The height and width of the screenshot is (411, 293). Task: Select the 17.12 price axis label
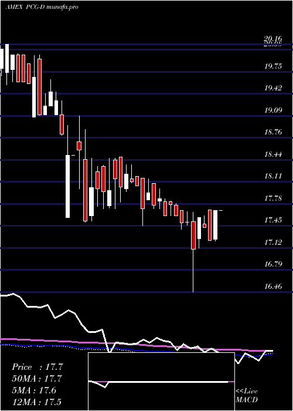pos(273,242)
